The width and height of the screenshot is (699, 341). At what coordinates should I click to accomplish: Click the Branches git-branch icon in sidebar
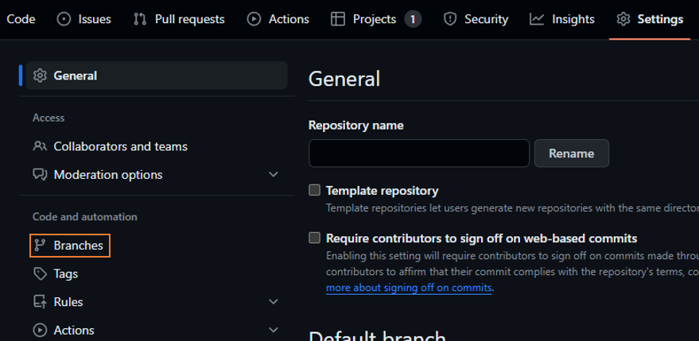pos(40,246)
